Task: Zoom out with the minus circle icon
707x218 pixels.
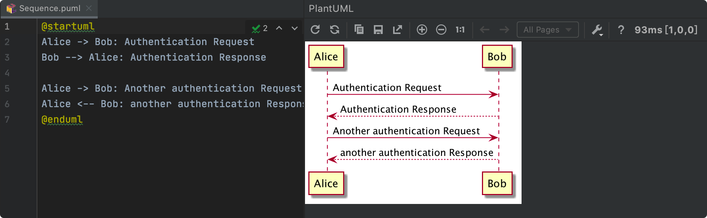Action: pos(441,30)
